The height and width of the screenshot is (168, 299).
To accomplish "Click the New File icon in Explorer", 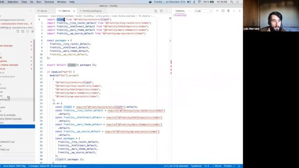I will tap(18, 31).
